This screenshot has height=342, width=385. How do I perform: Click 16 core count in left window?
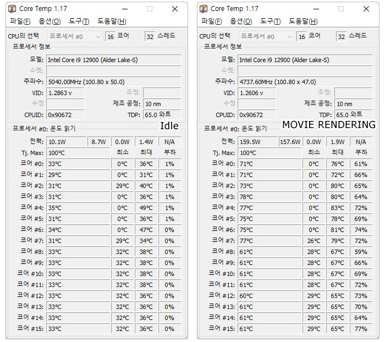[111, 37]
